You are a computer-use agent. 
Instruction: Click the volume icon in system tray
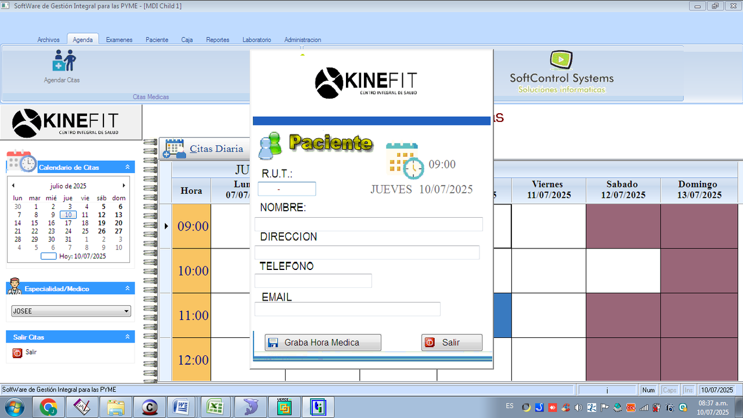578,408
